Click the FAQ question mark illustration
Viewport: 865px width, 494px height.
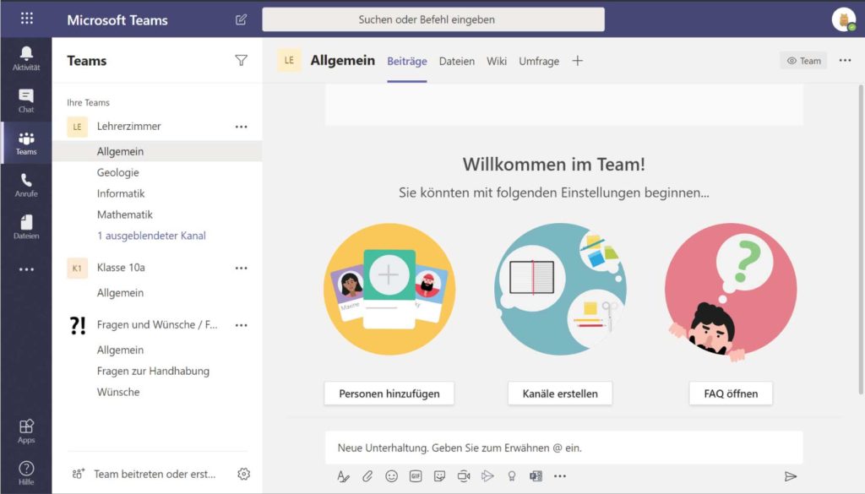[x=731, y=292]
